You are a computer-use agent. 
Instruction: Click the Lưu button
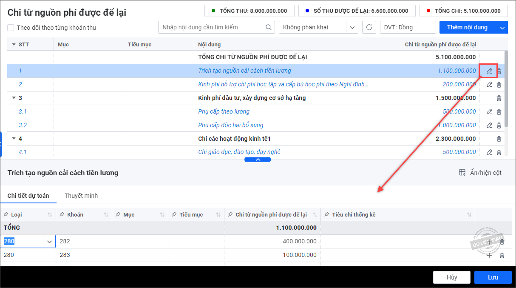(x=493, y=277)
